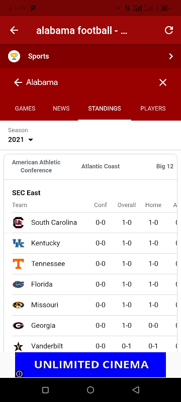Click the Georgia G logo
The width and height of the screenshot is (181, 402).
(18, 326)
